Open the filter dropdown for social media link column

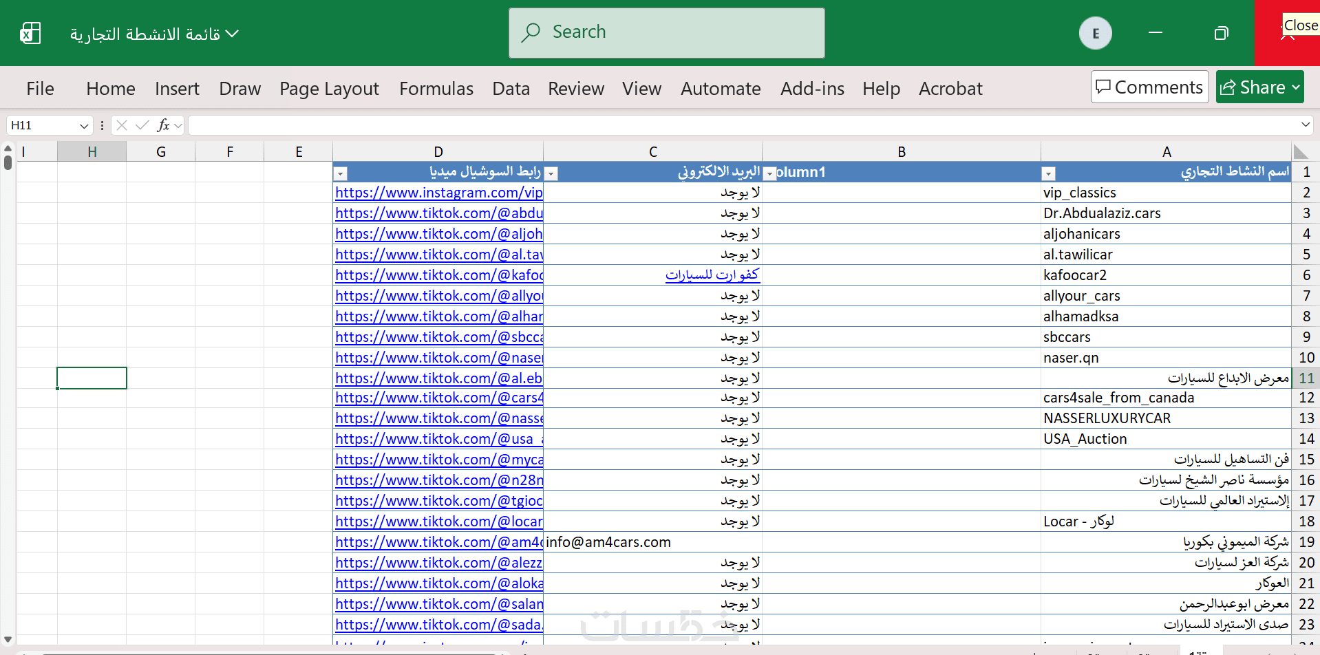tap(341, 174)
